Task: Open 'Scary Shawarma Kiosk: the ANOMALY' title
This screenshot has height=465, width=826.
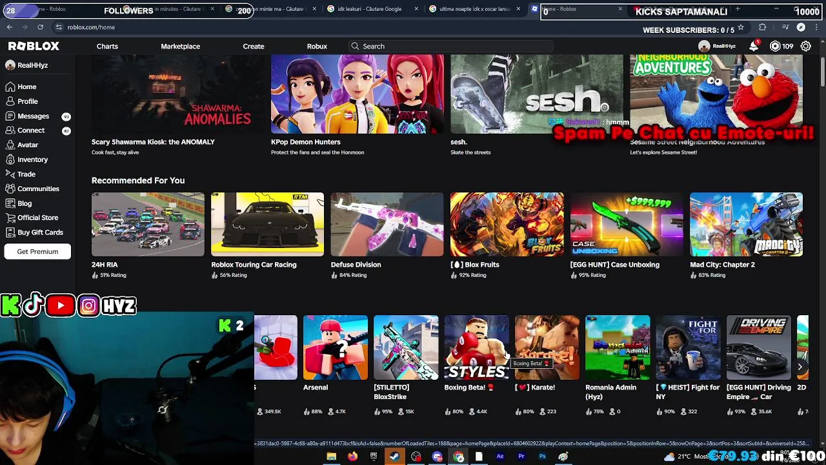Action: click(x=153, y=142)
